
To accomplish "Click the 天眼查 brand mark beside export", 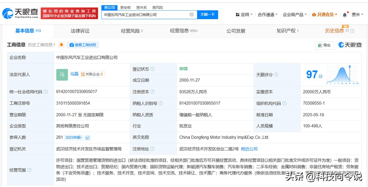I will [x=350, y=45].
